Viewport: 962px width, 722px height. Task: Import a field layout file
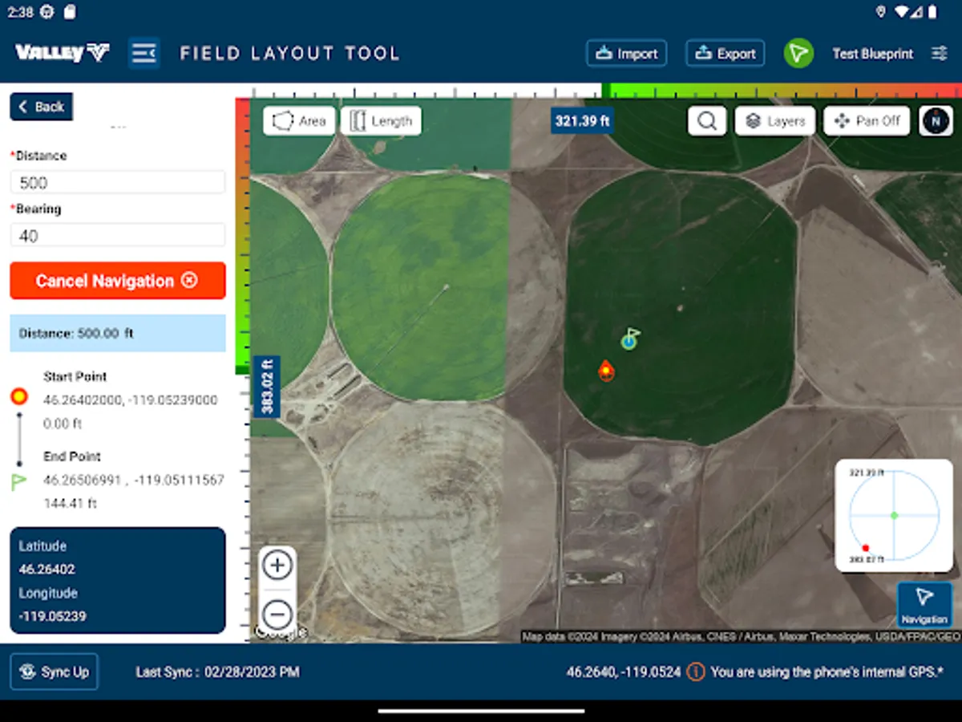pos(626,53)
